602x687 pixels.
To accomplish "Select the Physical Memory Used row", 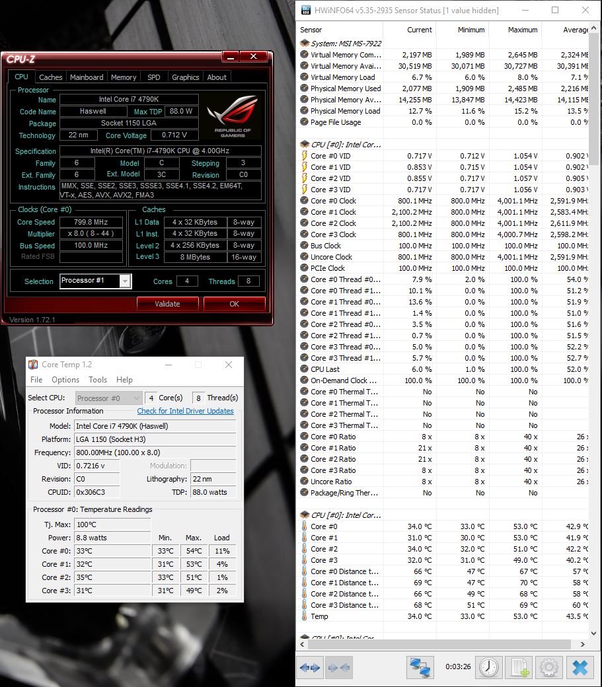I will coord(443,89).
